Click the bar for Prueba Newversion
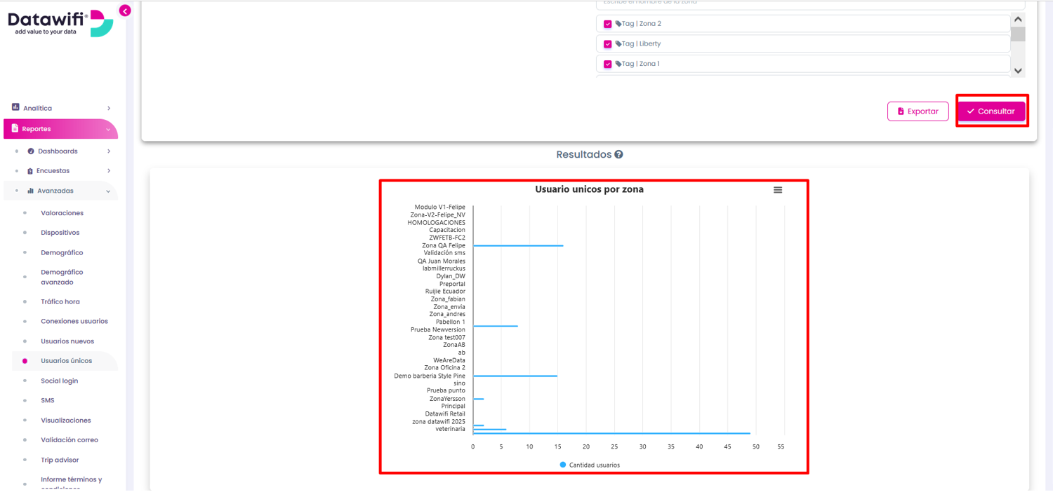Screen dimensions: 1053x492 pyautogui.click(x=496, y=326)
